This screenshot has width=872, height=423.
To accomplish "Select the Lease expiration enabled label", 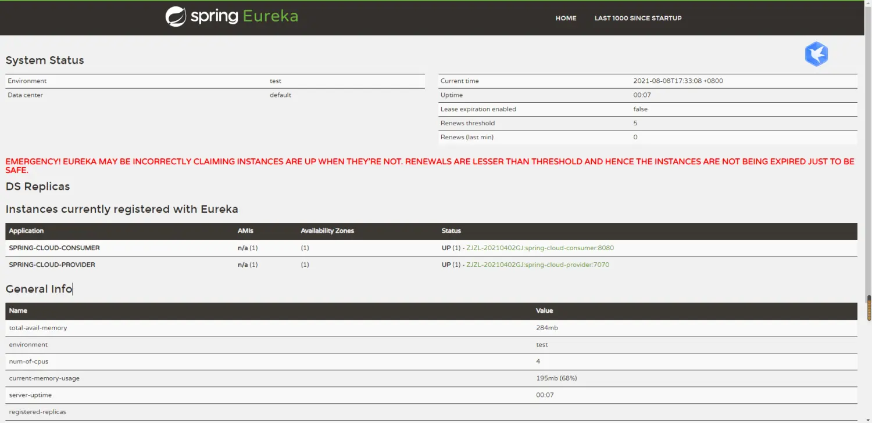I will tap(478, 109).
